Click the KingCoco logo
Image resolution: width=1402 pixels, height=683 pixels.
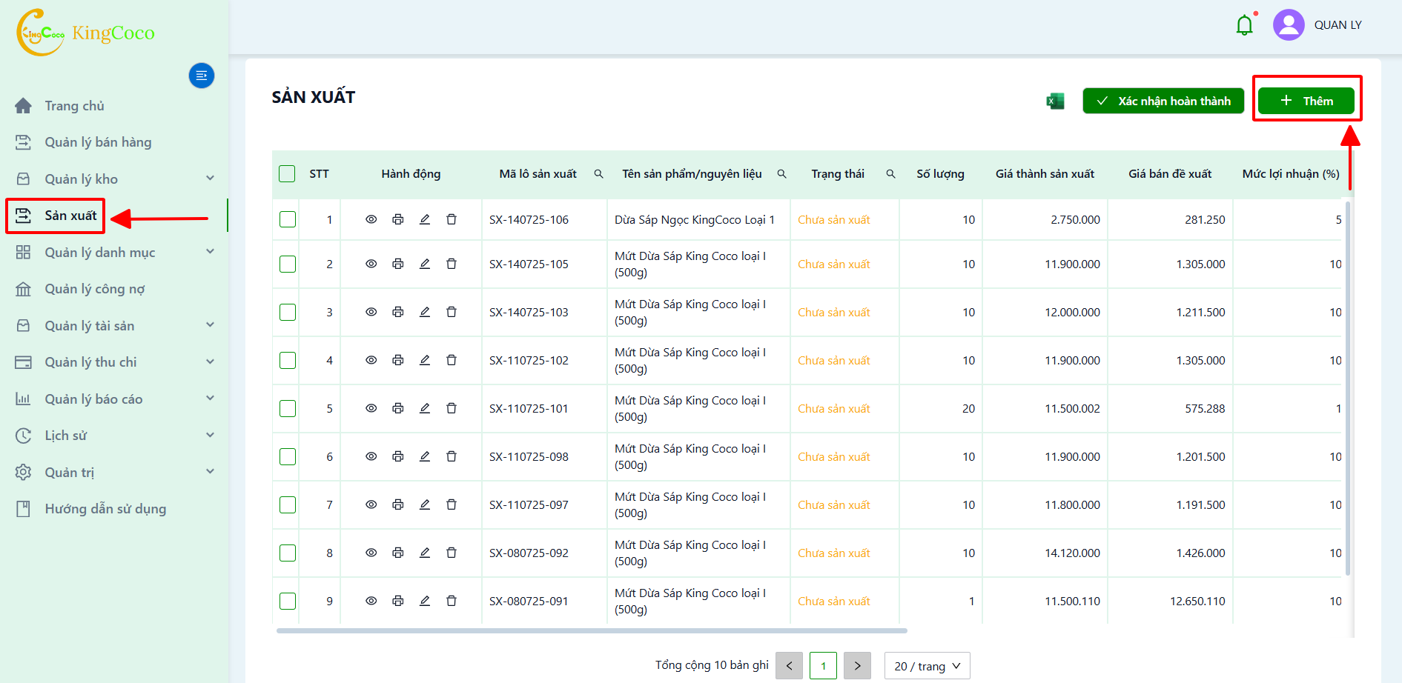pyautogui.click(x=85, y=33)
